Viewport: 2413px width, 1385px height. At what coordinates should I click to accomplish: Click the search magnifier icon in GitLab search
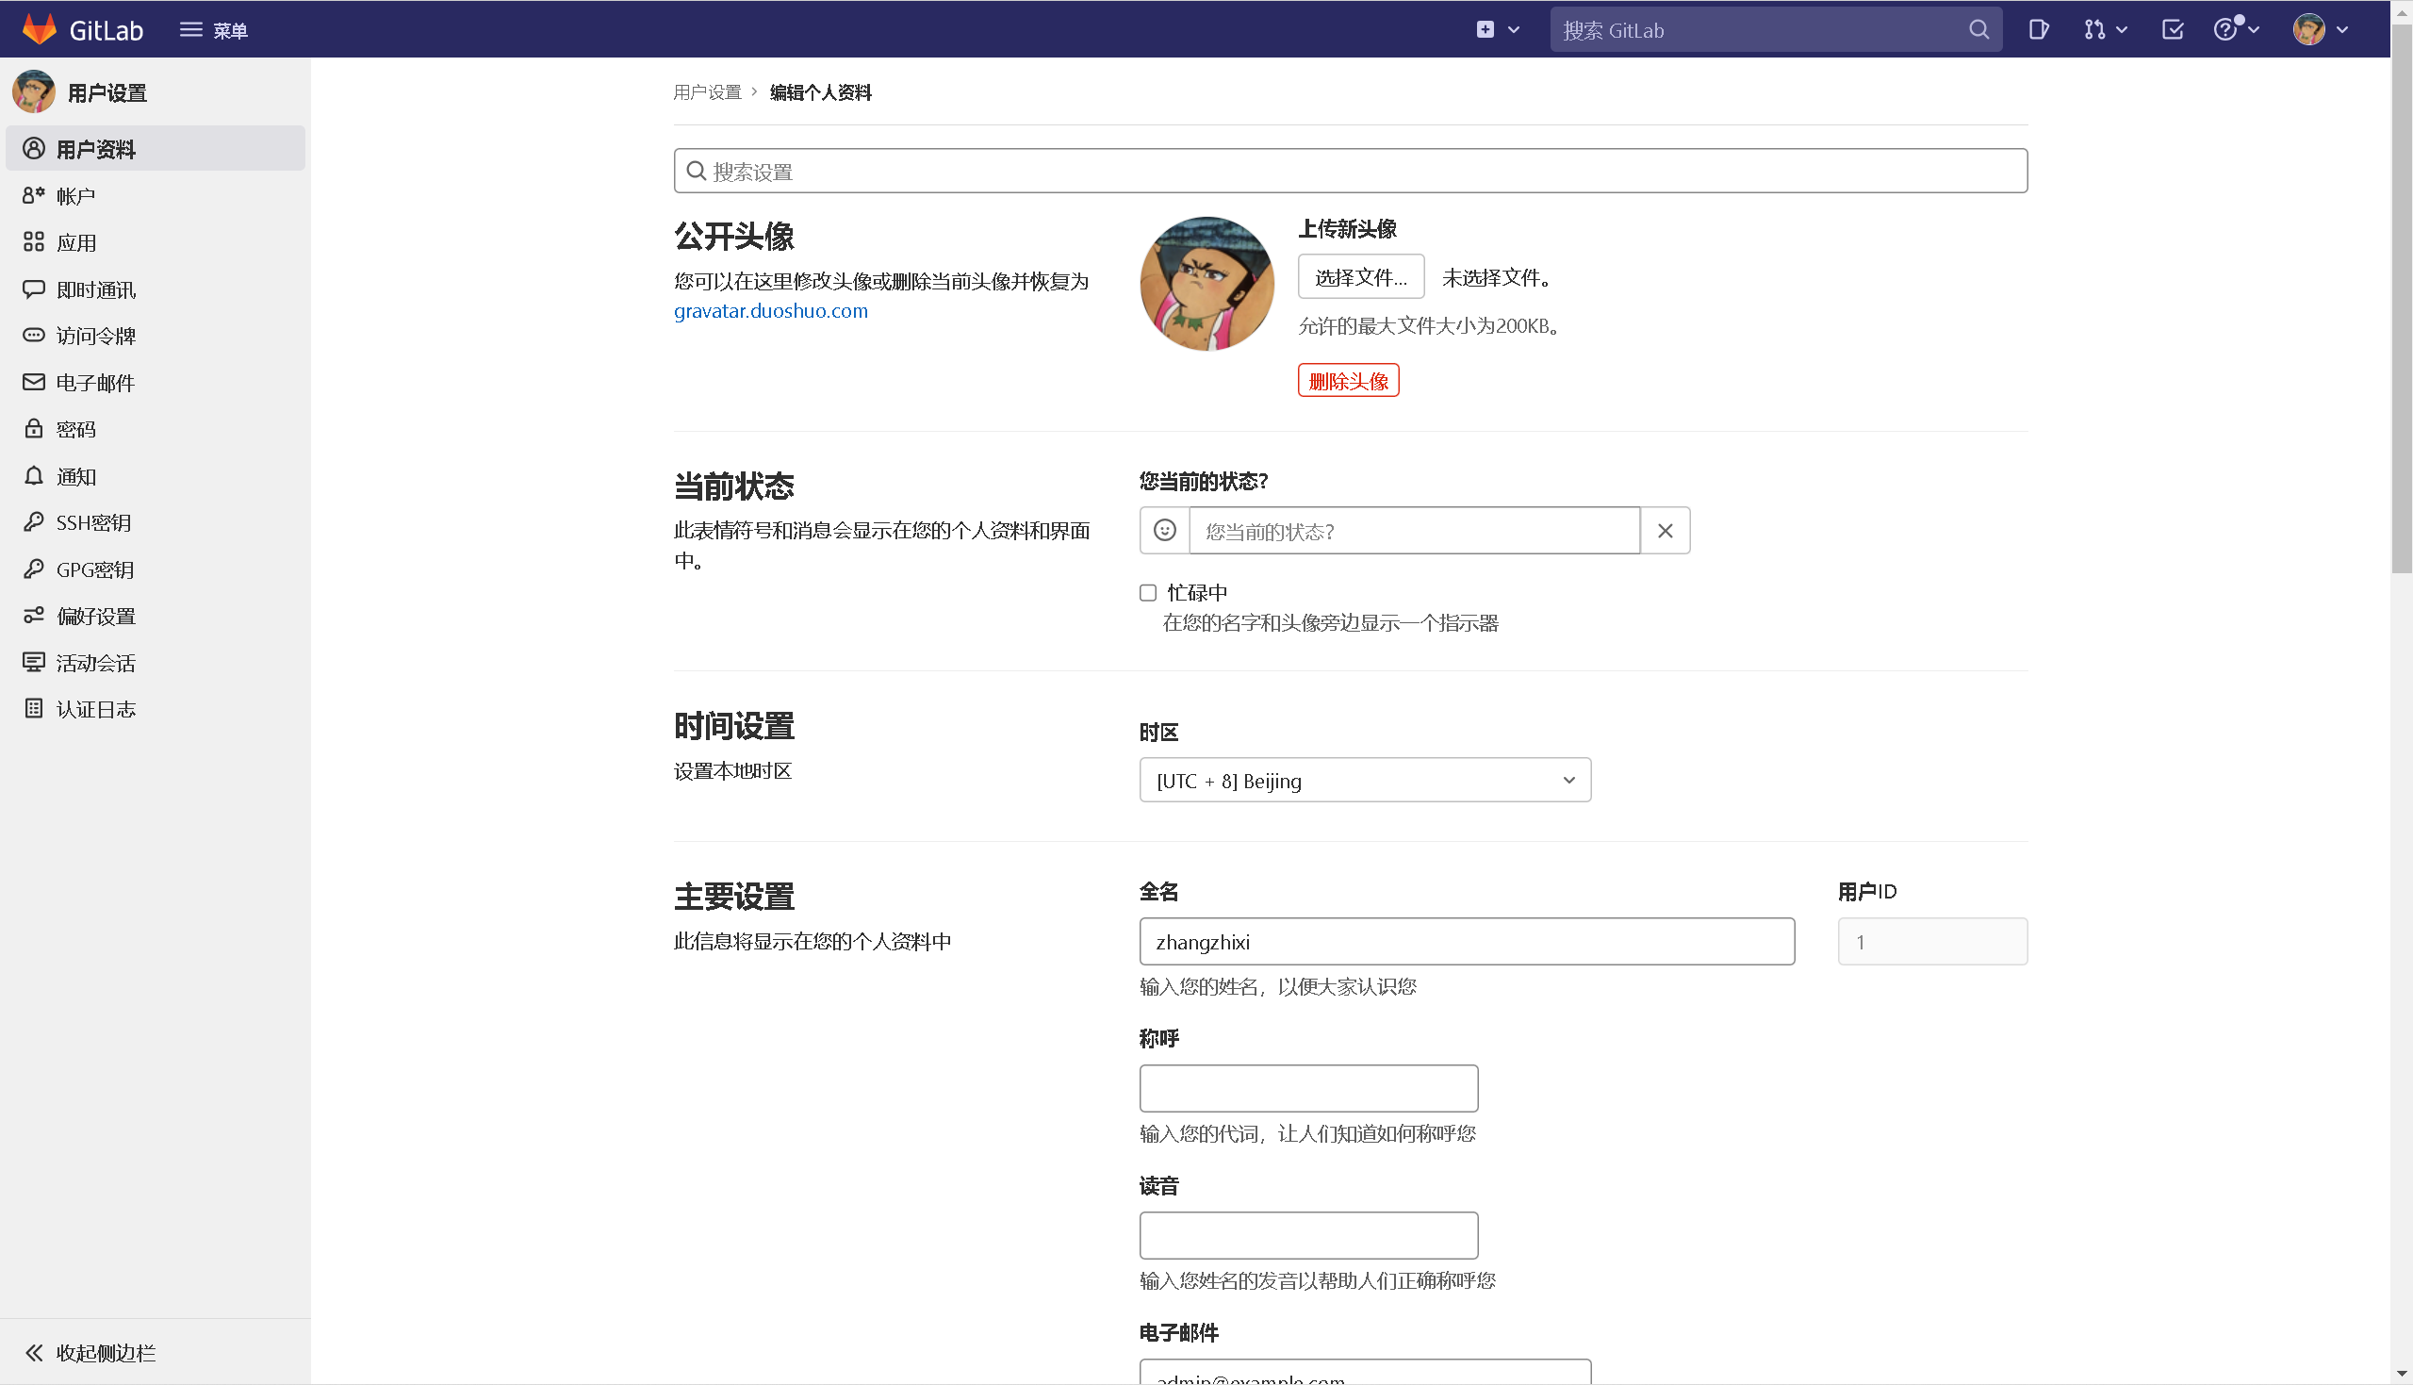(x=1978, y=29)
